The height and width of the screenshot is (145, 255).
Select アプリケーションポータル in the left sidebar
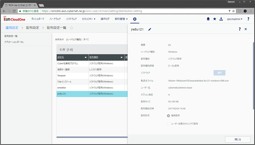point(14,42)
